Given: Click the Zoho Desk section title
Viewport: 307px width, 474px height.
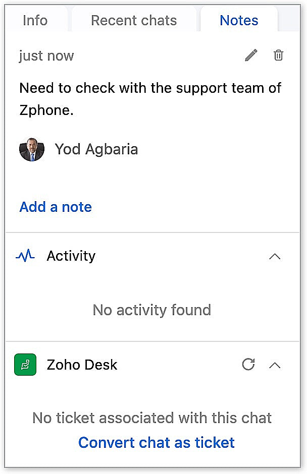Looking at the screenshot, I should (x=82, y=365).
